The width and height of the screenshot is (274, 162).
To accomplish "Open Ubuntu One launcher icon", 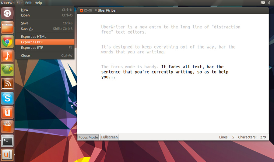I will click(x=7, y=113).
